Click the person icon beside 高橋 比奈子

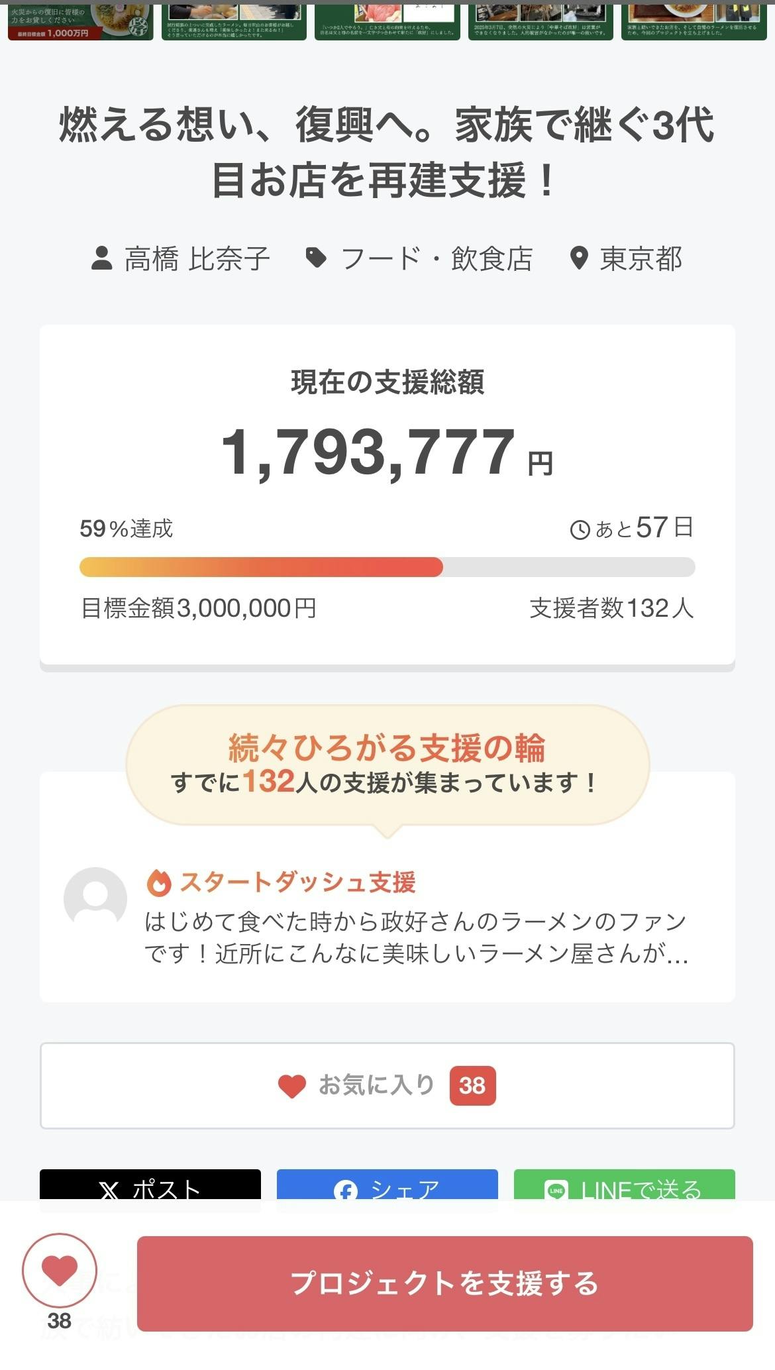point(101,258)
